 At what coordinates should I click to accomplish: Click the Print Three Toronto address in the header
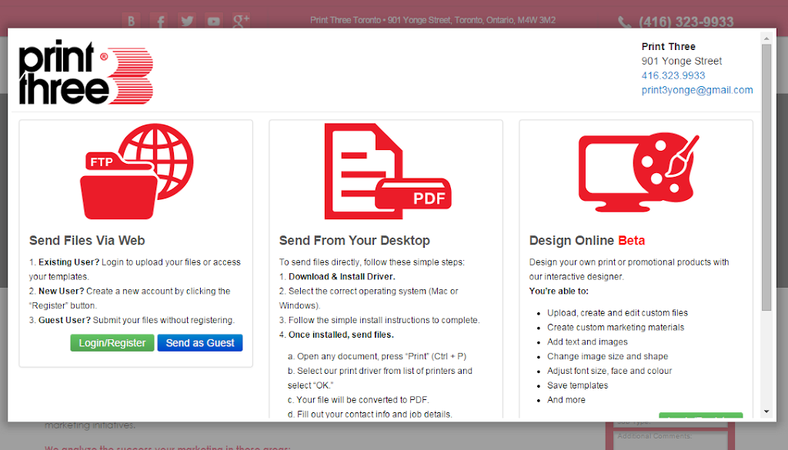pyautogui.click(x=432, y=21)
